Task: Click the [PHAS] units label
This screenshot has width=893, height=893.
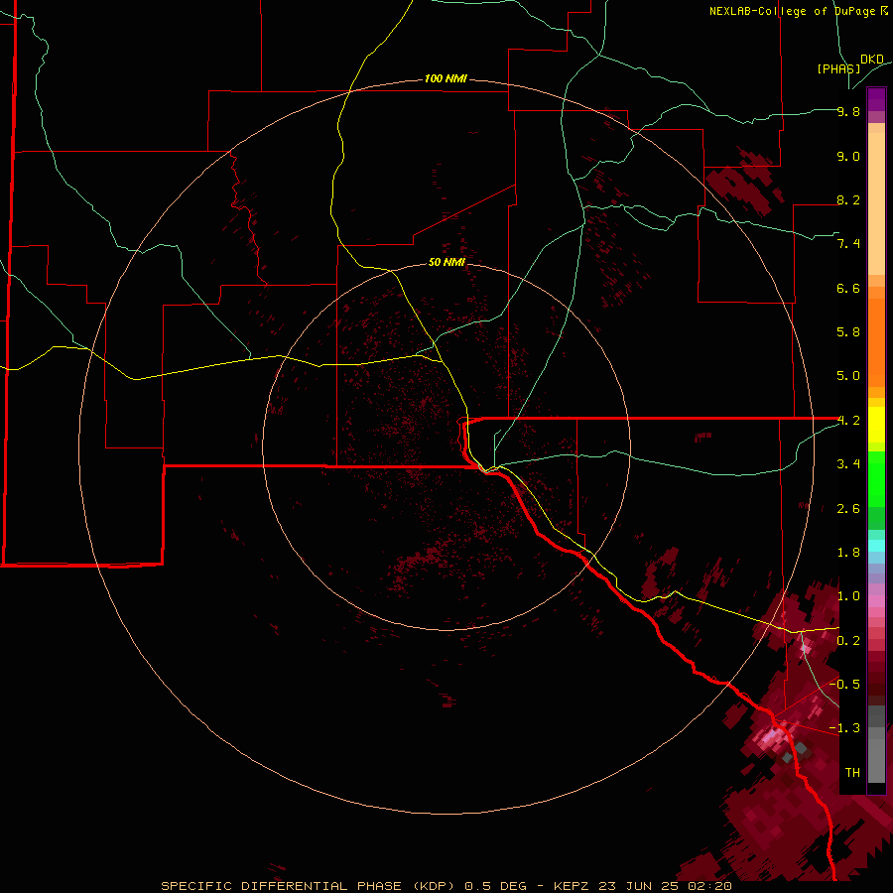Action: point(838,68)
